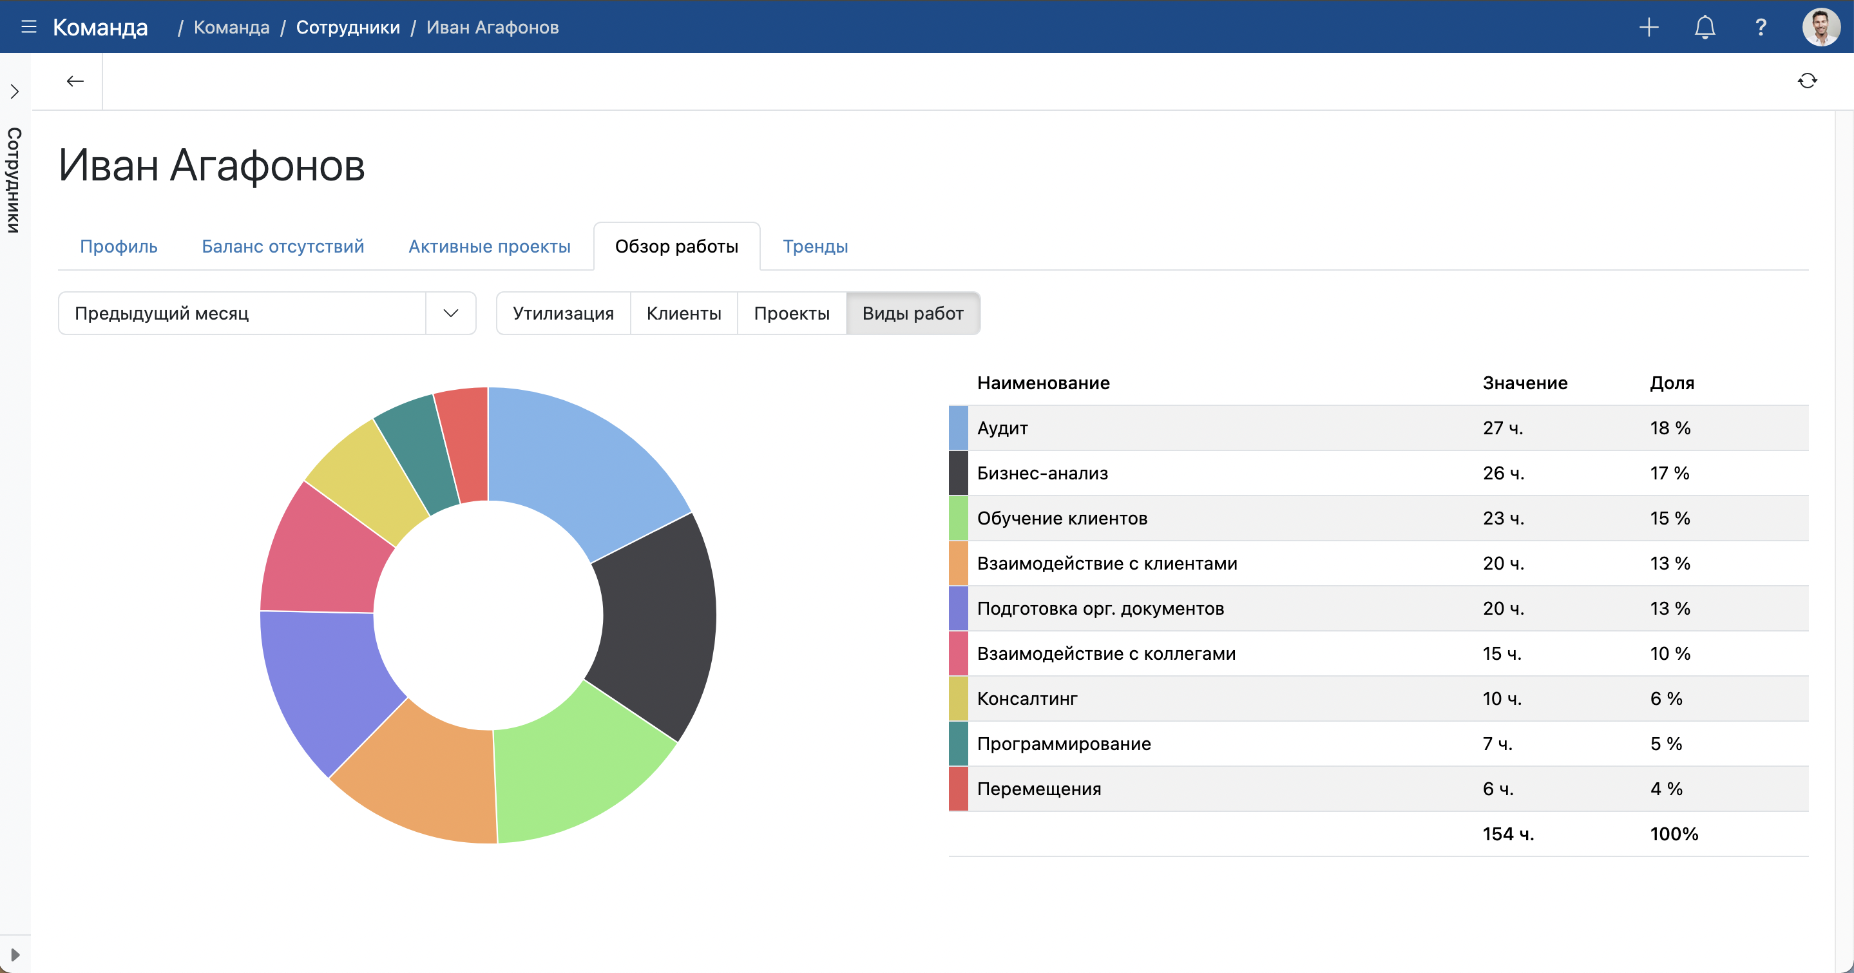Click the Наименование column header
The width and height of the screenshot is (1854, 973).
[x=1043, y=383]
